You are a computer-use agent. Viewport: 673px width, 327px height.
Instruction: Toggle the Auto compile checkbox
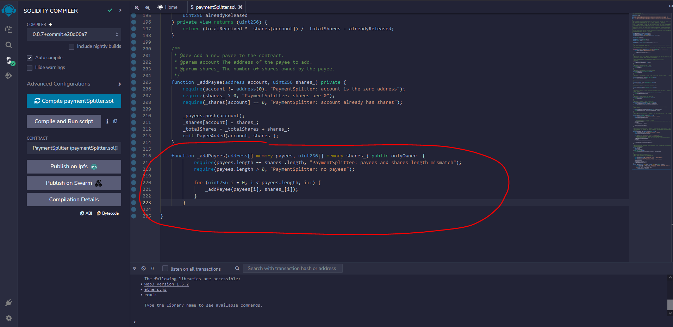[30, 58]
